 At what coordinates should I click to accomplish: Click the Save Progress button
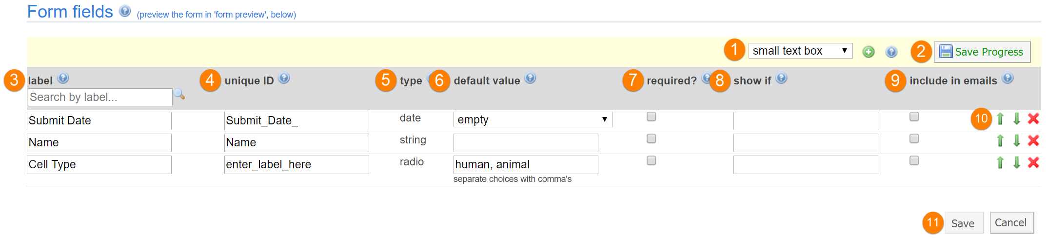982,52
